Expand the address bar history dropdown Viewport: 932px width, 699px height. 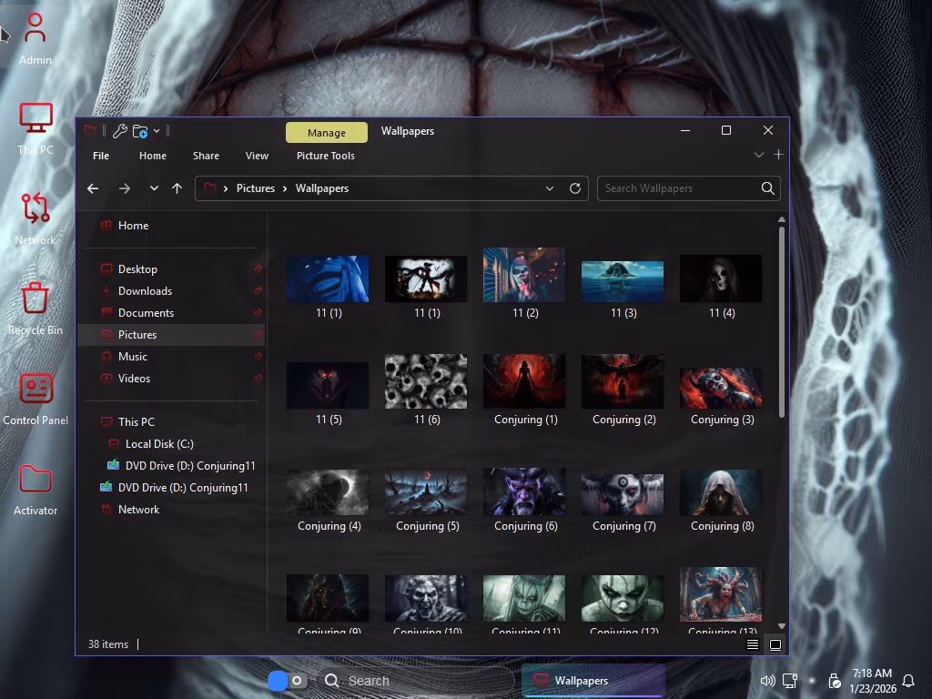click(x=550, y=188)
